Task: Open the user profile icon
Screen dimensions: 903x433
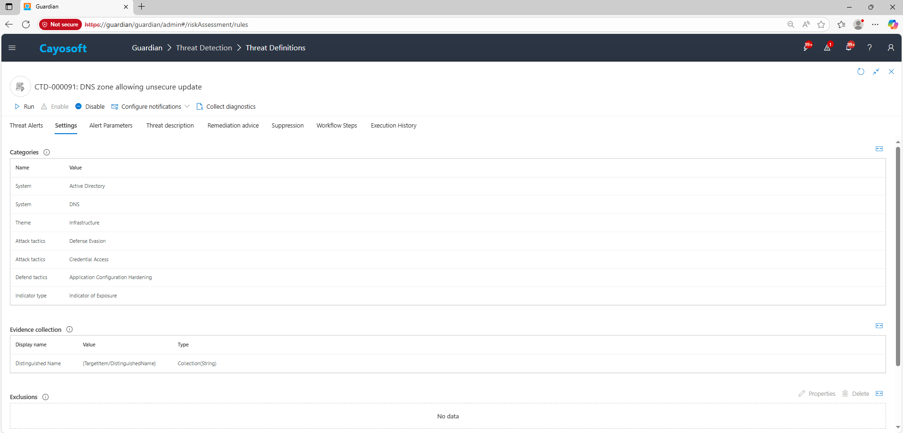Action: click(x=890, y=48)
